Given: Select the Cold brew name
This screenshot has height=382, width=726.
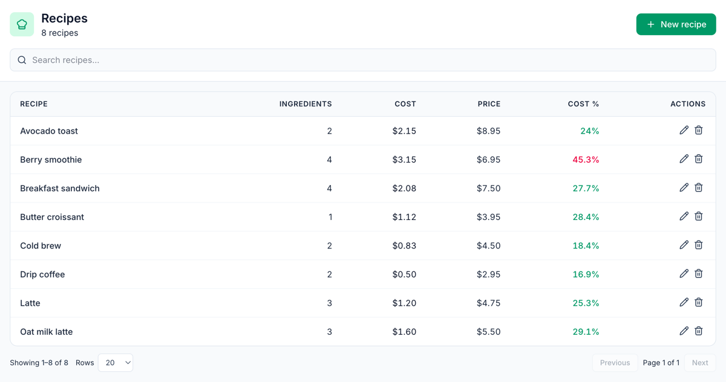Looking at the screenshot, I should tap(41, 246).
